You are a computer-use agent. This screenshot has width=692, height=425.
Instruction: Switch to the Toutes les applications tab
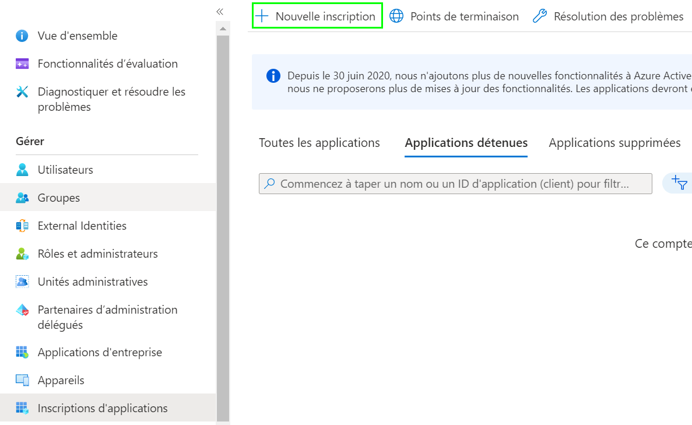(319, 142)
